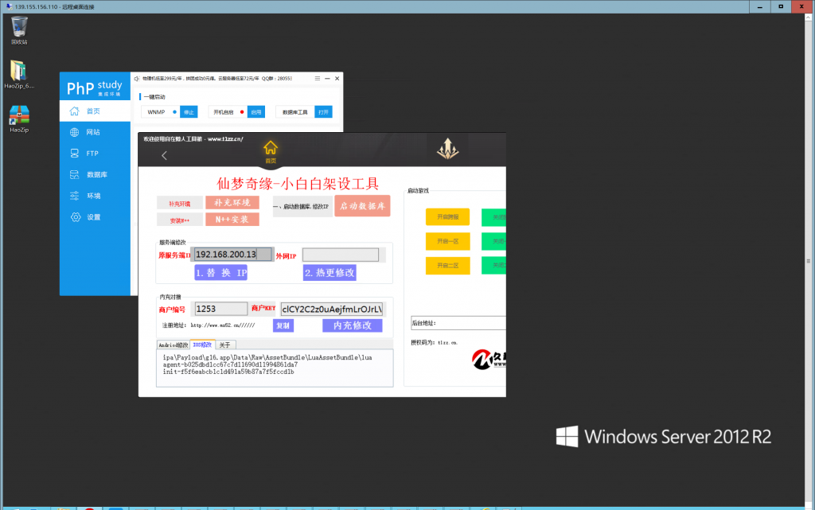Switch to the Android修改 tab
815x510 pixels.
[173, 345]
